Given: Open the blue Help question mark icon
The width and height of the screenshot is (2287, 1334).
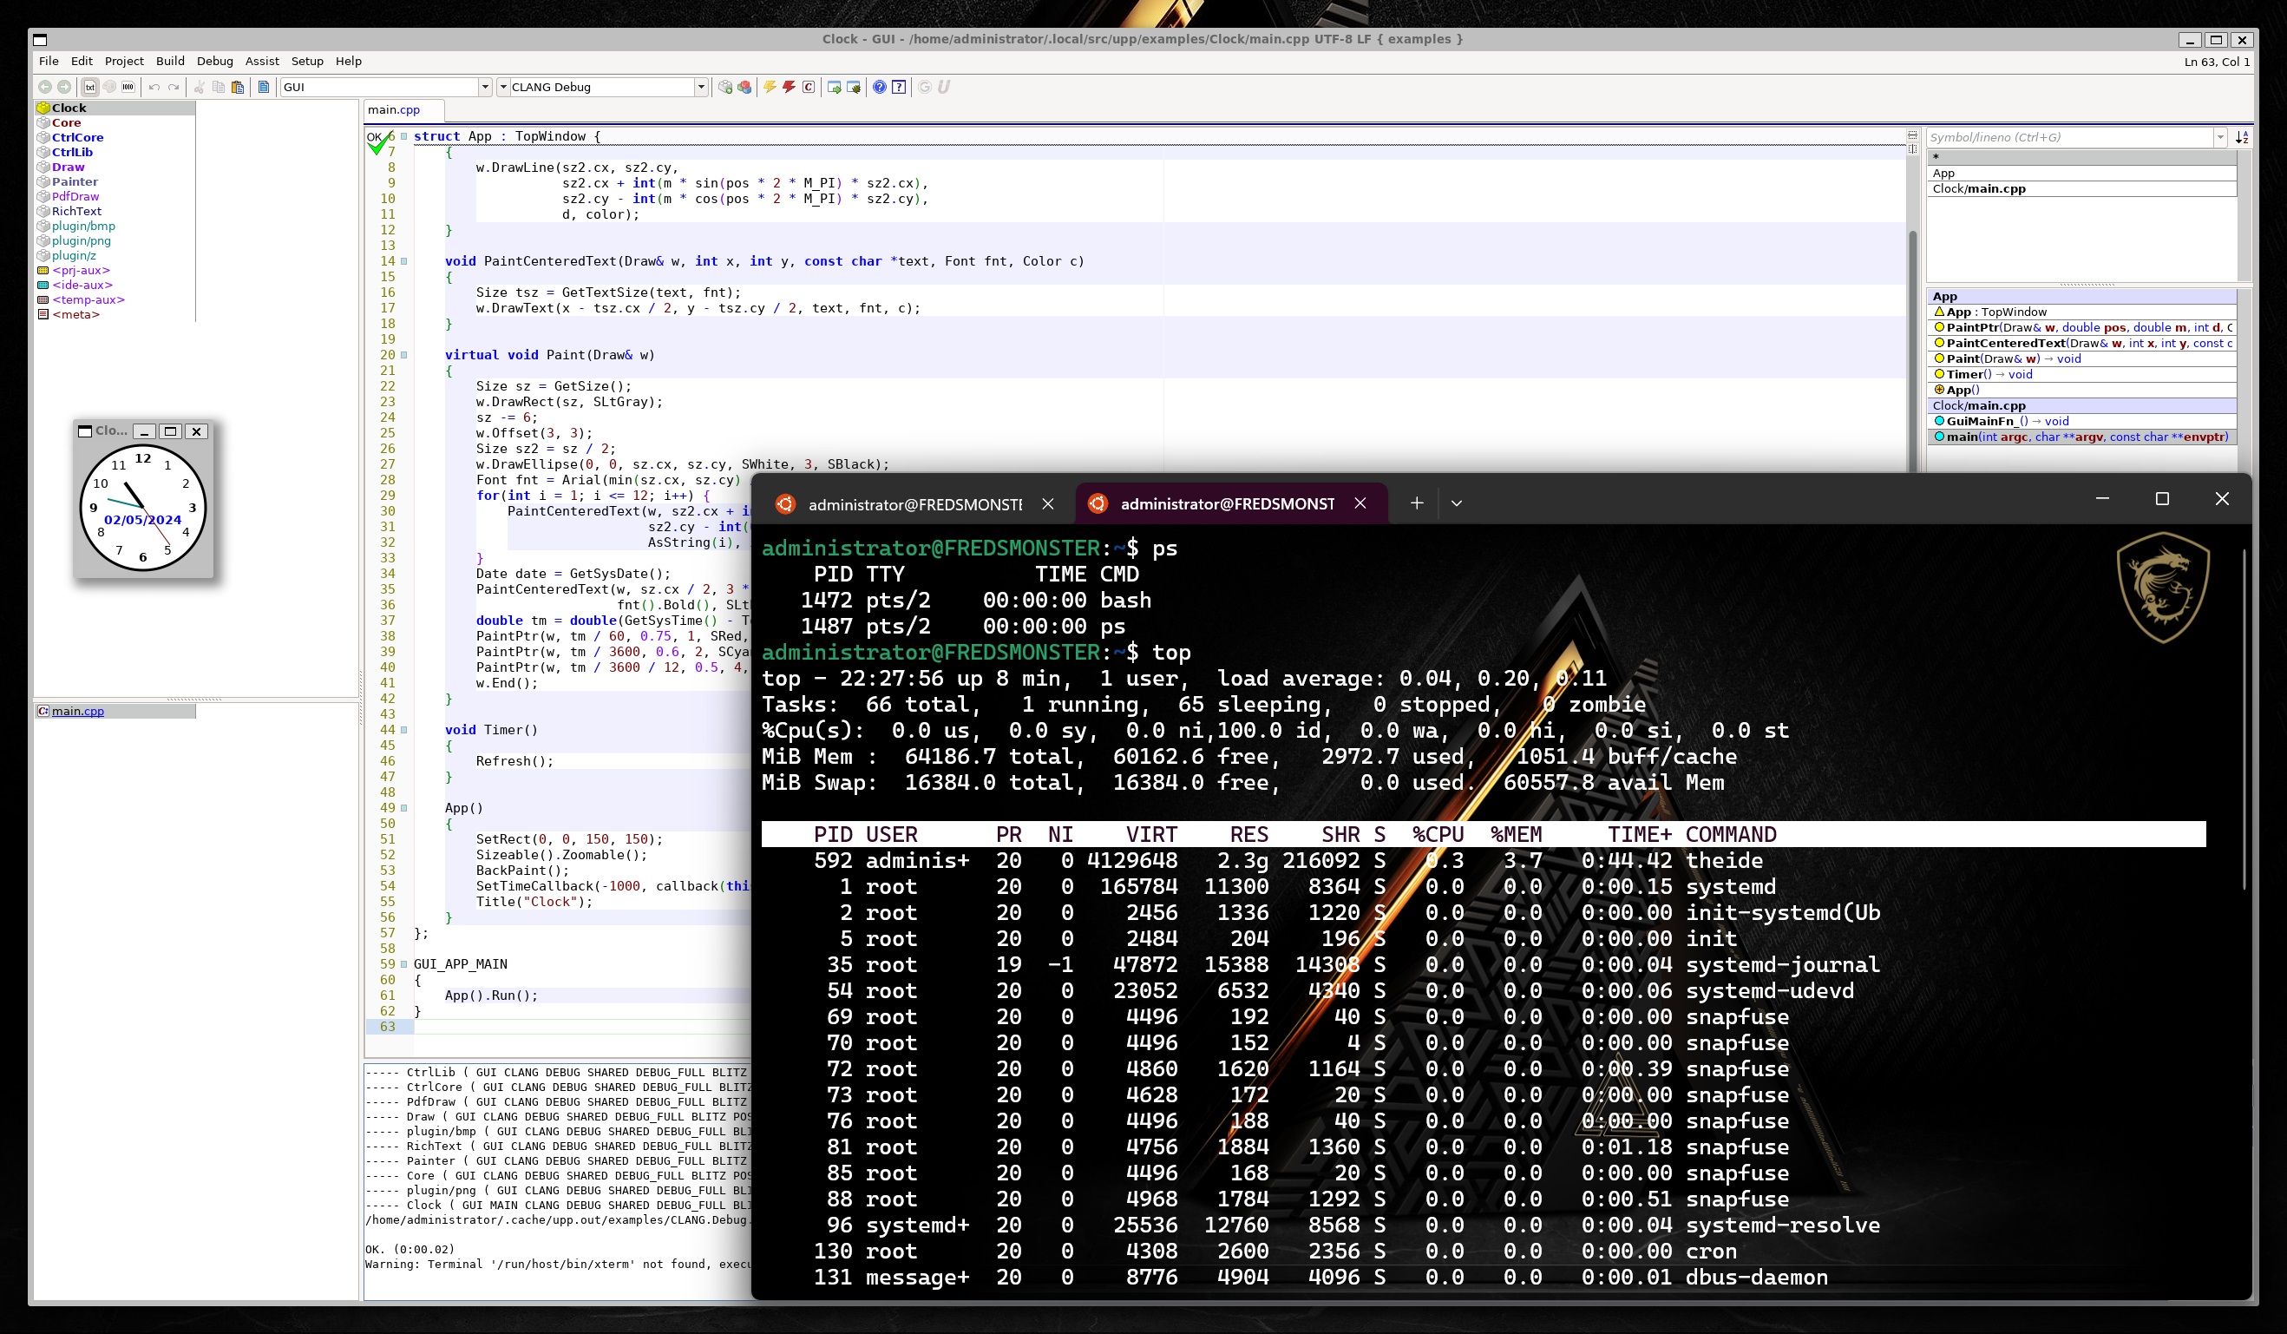Looking at the screenshot, I should coord(880,87).
